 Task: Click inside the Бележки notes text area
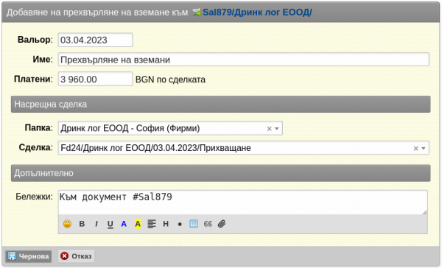tap(242, 202)
